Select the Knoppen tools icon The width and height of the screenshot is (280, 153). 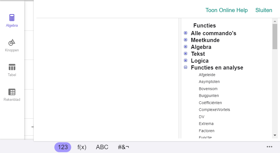[x=12, y=43]
